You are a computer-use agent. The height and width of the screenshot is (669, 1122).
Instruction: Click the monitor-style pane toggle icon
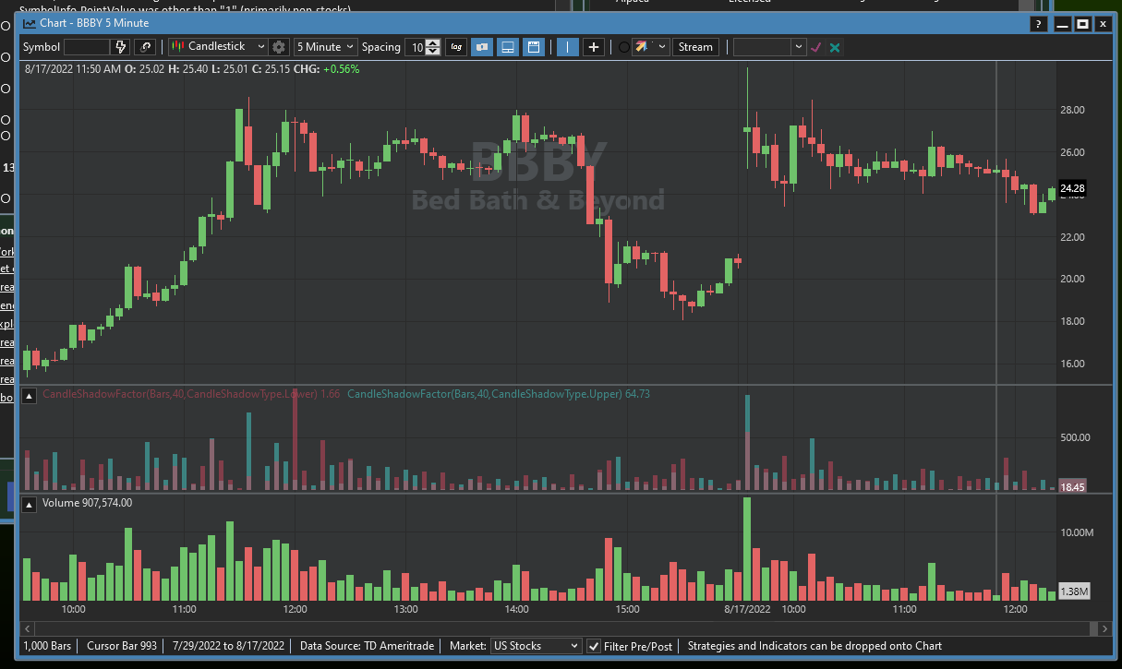[507, 47]
